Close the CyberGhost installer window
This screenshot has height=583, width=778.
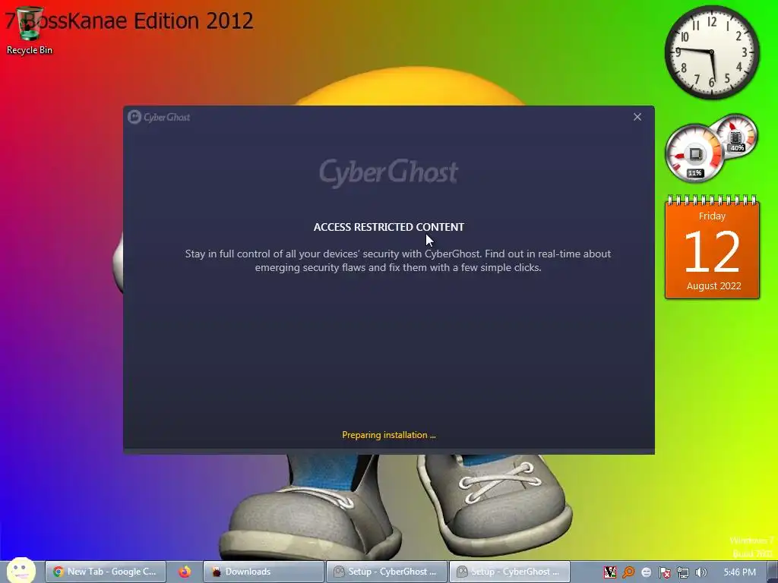pos(637,117)
